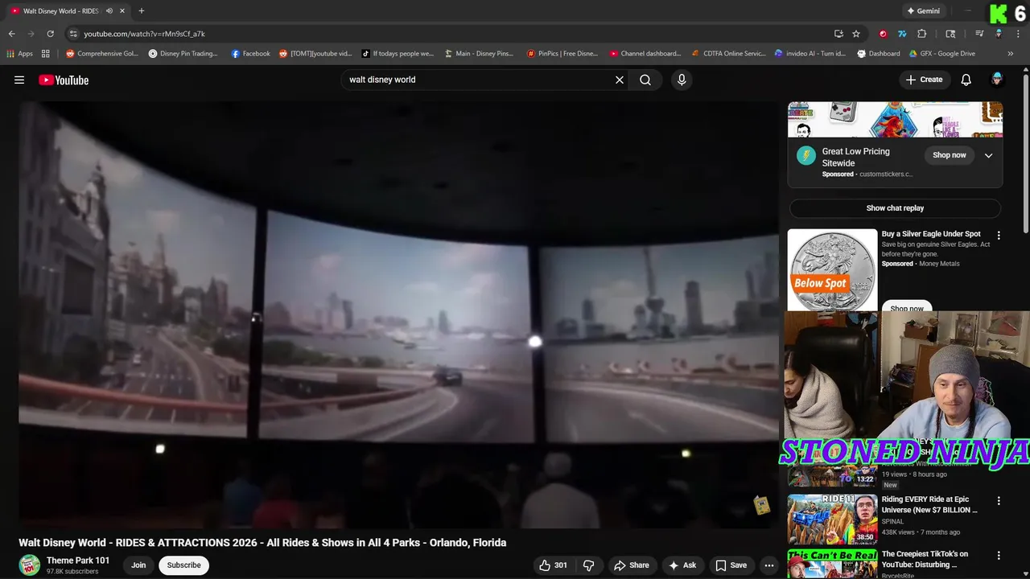This screenshot has width=1030, height=579.
Task: Open a new browser tab with the plus
Action: (x=142, y=11)
